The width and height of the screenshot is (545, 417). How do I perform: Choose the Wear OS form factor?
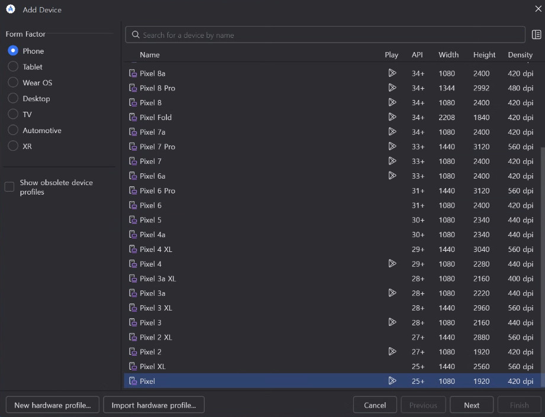(x=13, y=82)
